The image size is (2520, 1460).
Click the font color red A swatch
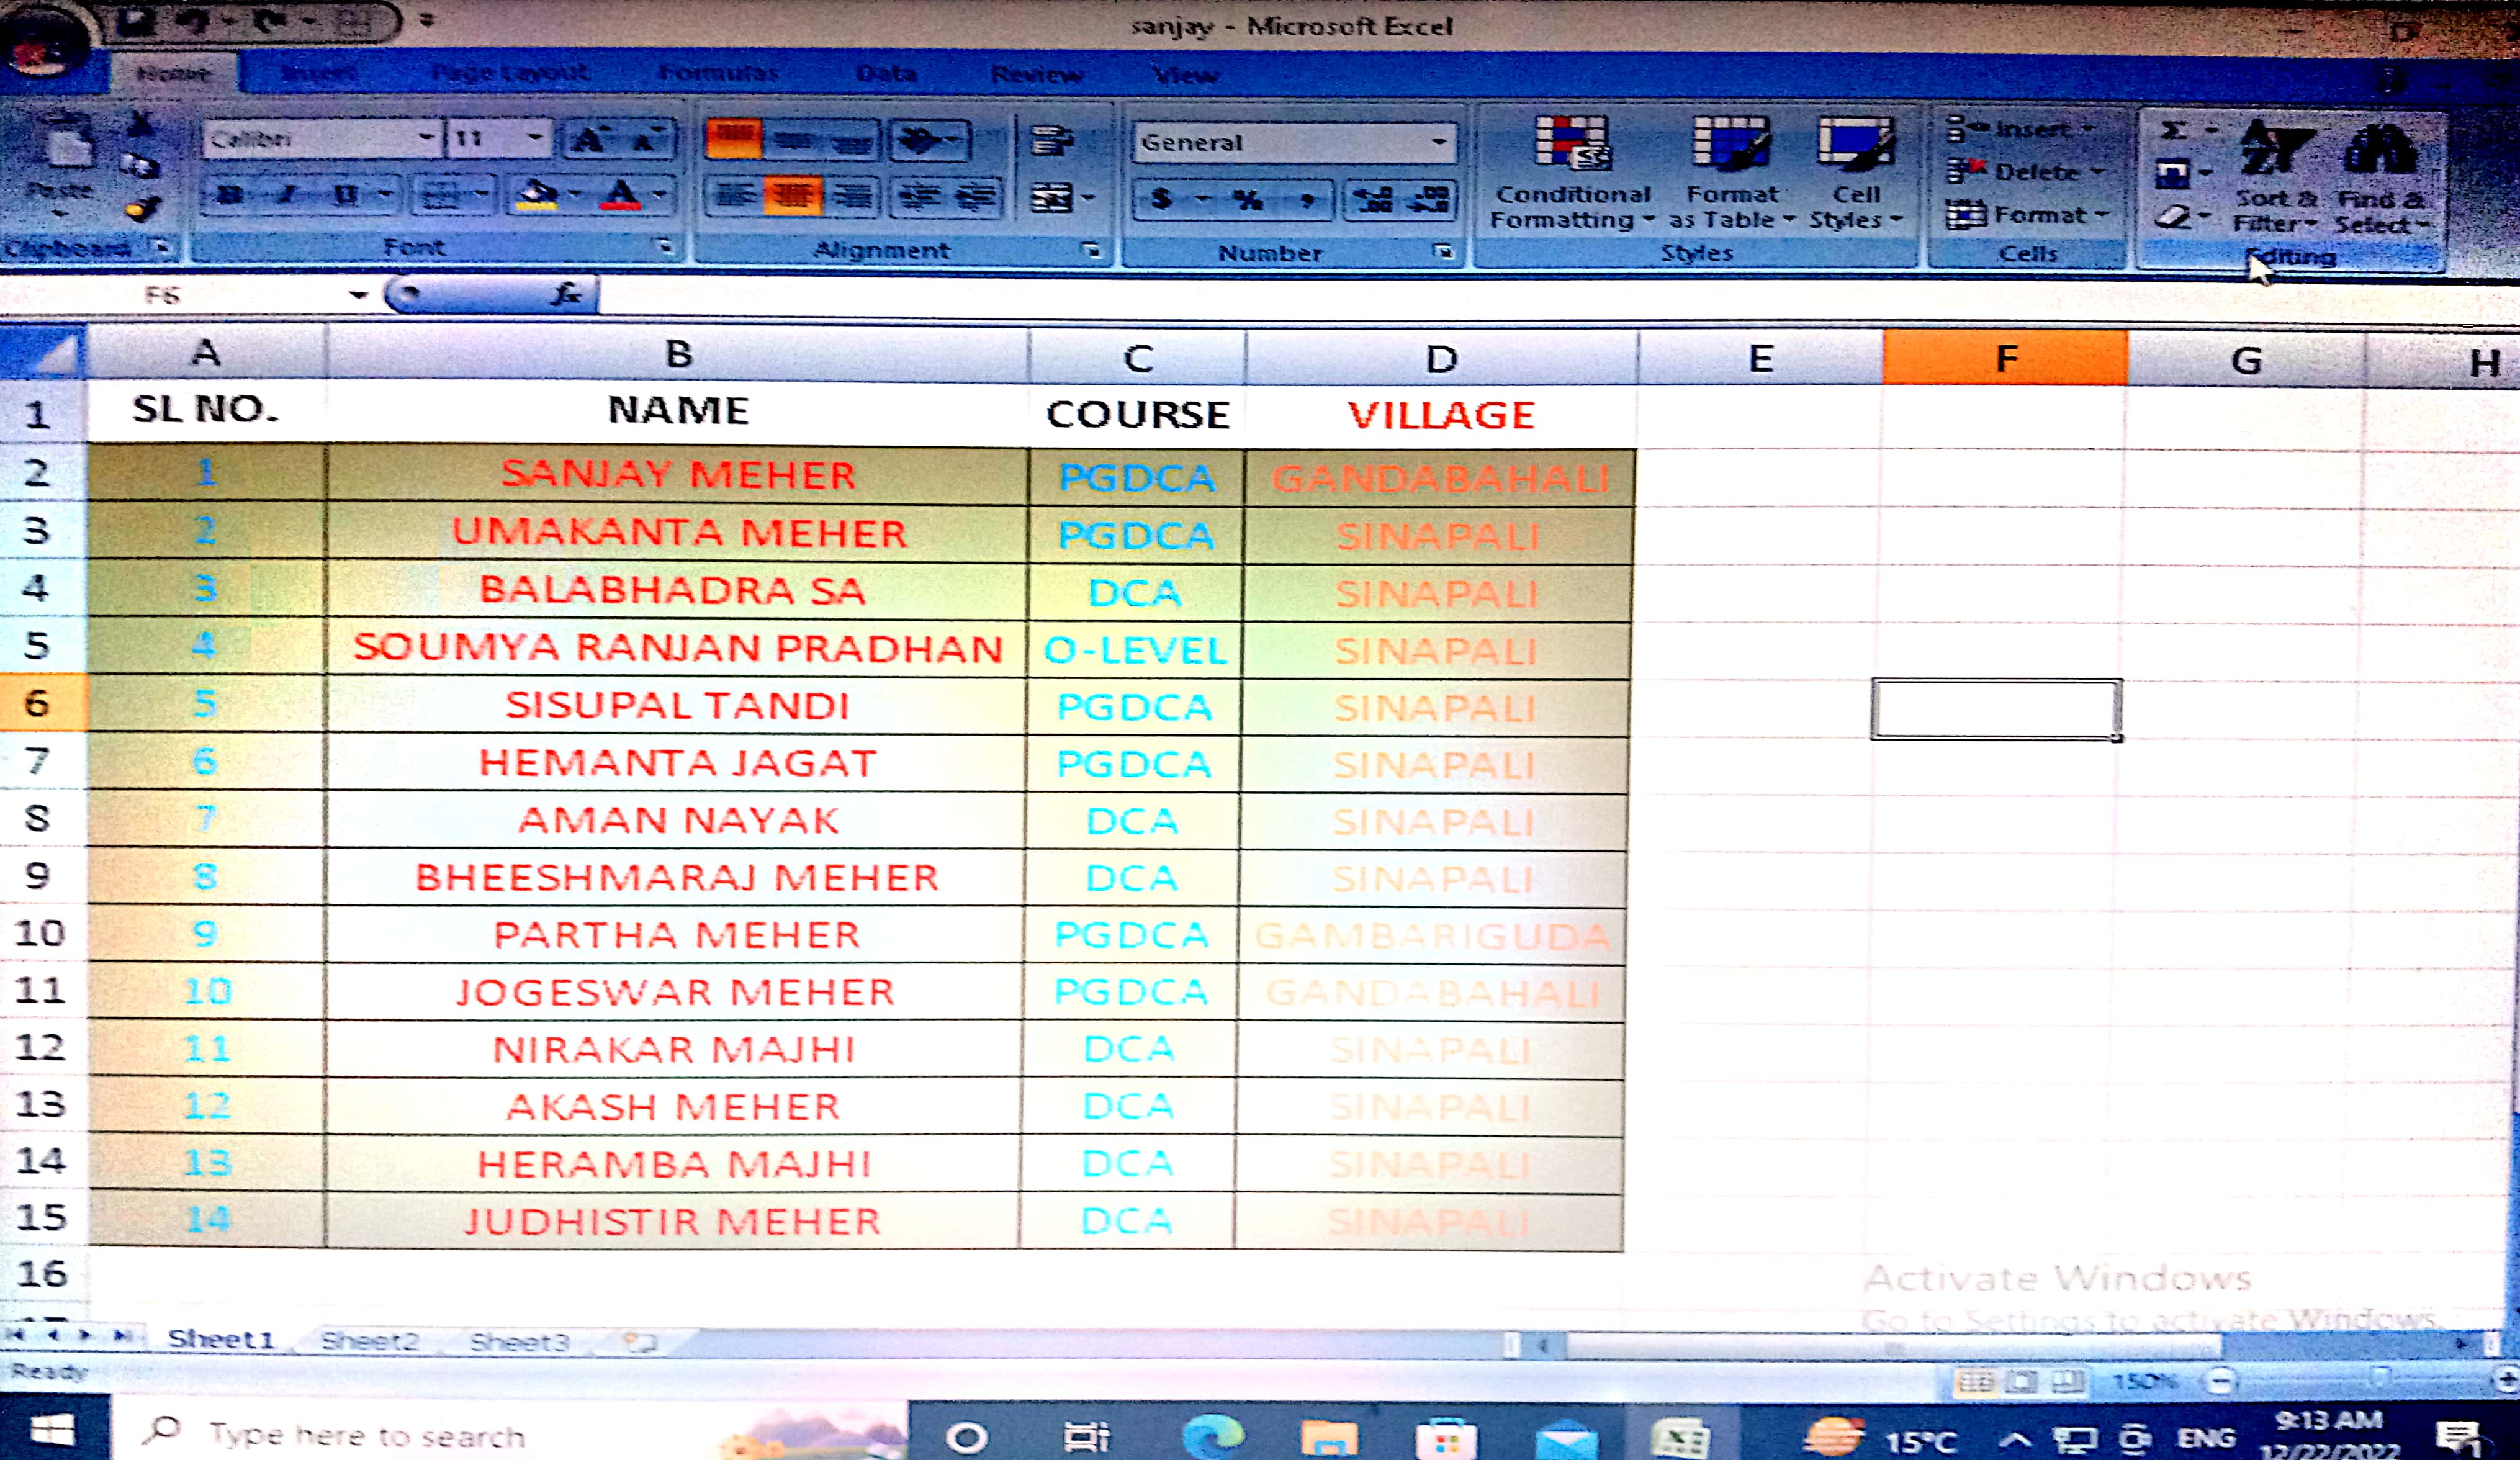(x=621, y=195)
